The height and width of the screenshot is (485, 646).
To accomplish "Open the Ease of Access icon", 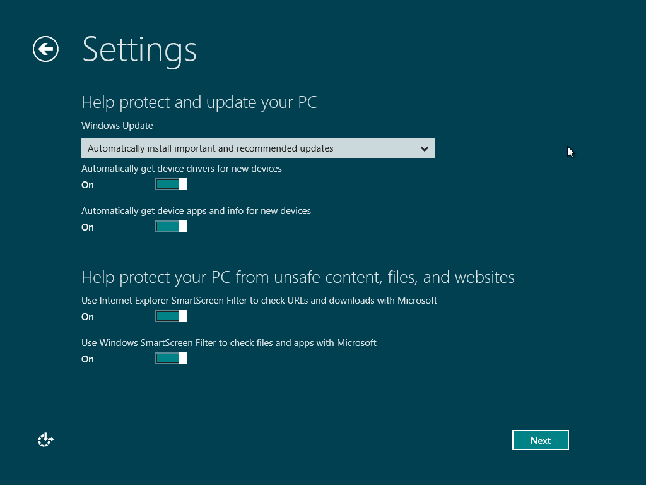I will (x=45, y=440).
